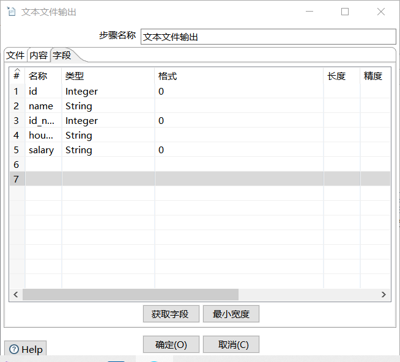
Task: Switch to the 文件 tab
Action: [x=15, y=55]
